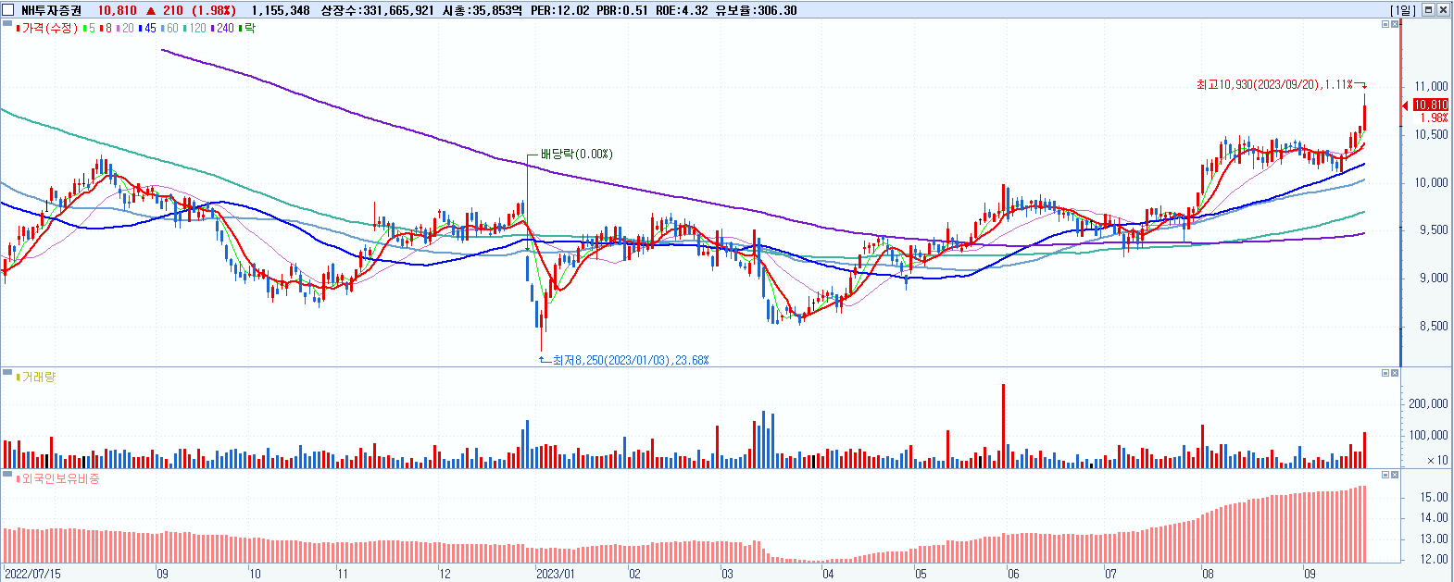Tick the checkbox beside NH투자증권 in title bar
This screenshot has height=582, width=1454.
(x=8, y=10)
